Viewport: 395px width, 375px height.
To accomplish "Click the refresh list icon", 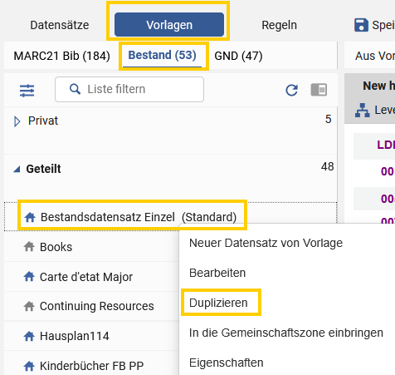I will point(291,90).
